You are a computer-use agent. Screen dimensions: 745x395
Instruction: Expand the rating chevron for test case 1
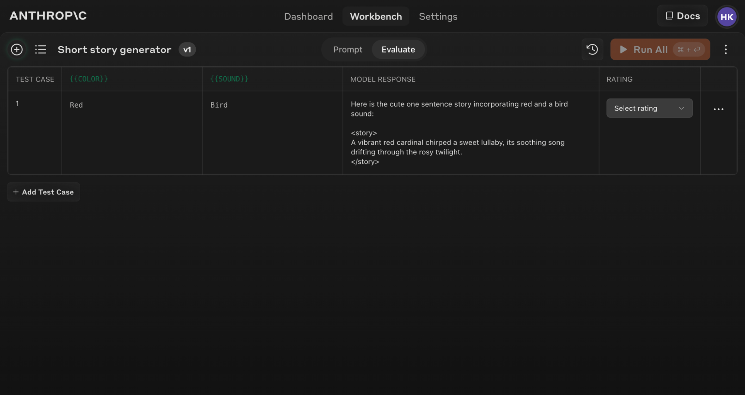click(x=681, y=108)
